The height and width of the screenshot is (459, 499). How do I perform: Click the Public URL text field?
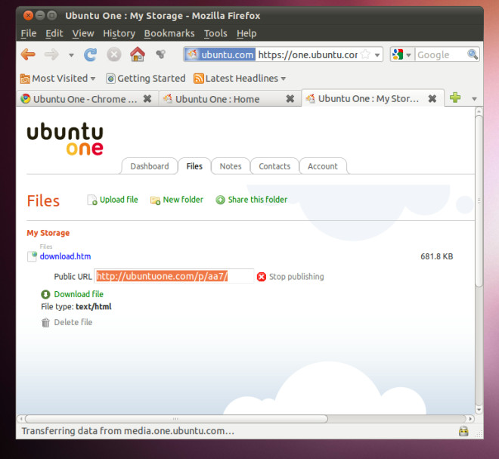pyautogui.click(x=174, y=276)
